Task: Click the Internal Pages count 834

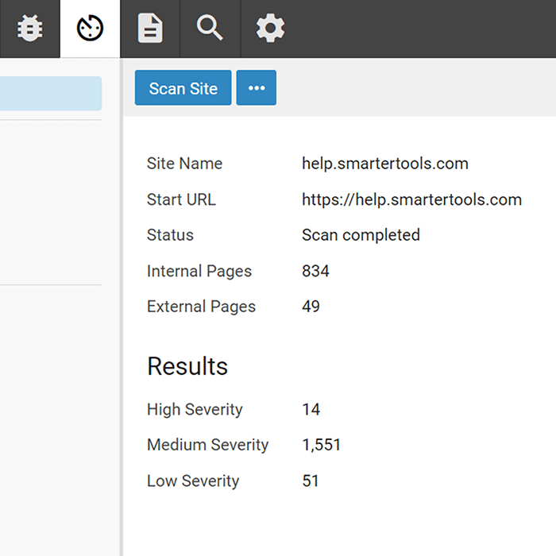Action: pos(315,271)
